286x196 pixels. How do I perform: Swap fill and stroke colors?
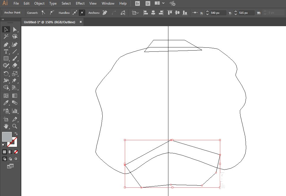16,134
